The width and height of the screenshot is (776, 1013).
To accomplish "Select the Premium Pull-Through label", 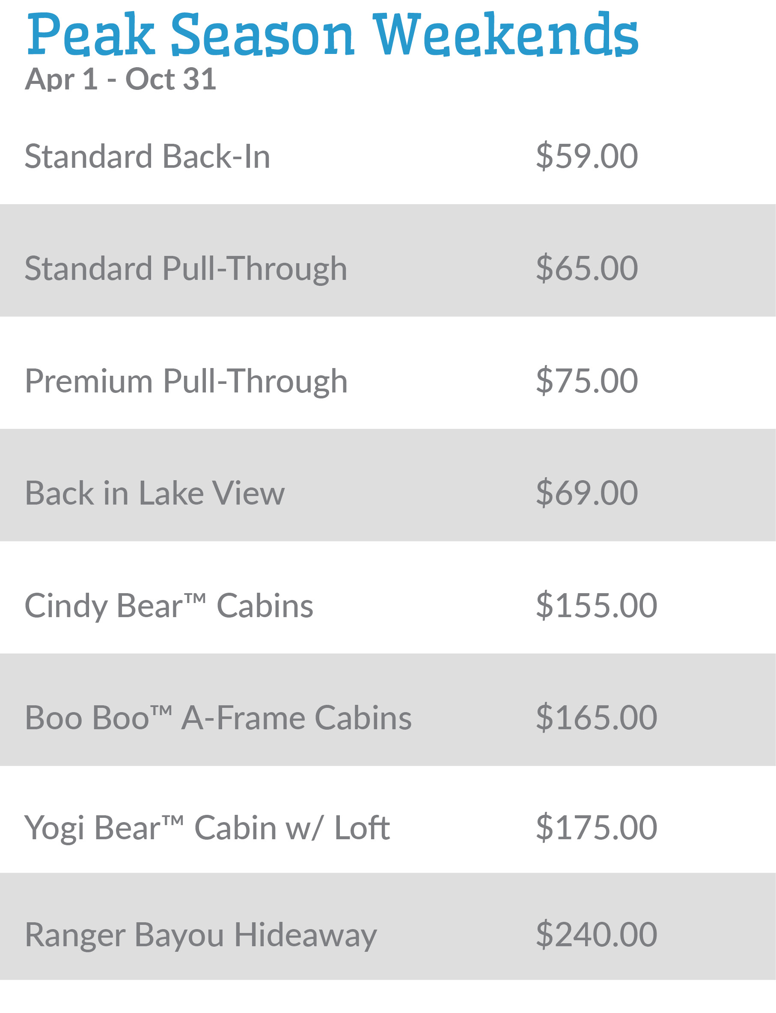I will pos(186,381).
